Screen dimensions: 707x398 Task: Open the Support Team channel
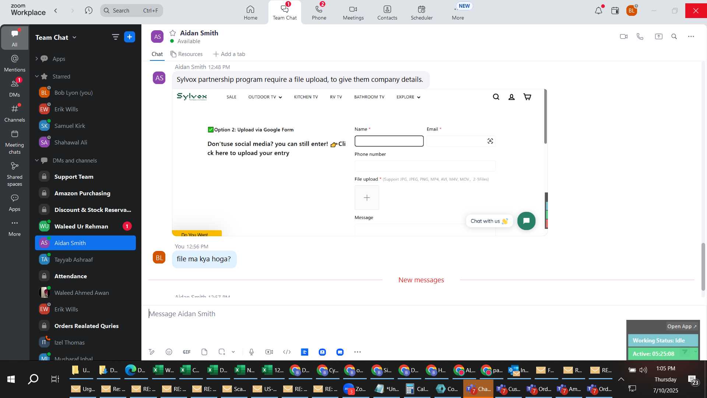click(x=85, y=177)
